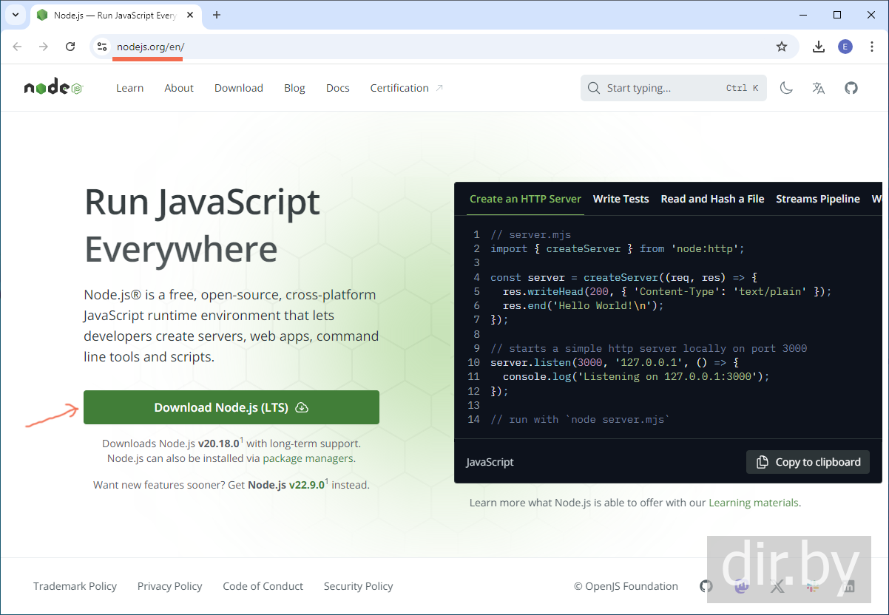Screen dimensions: 889x615
Task: Open a new tab with the plus button
Action: [x=217, y=15]
